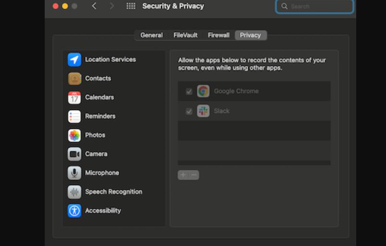Click the Reminders list icon
The height and width of the screenshot is (246, 386).
[x=75, y=116]
